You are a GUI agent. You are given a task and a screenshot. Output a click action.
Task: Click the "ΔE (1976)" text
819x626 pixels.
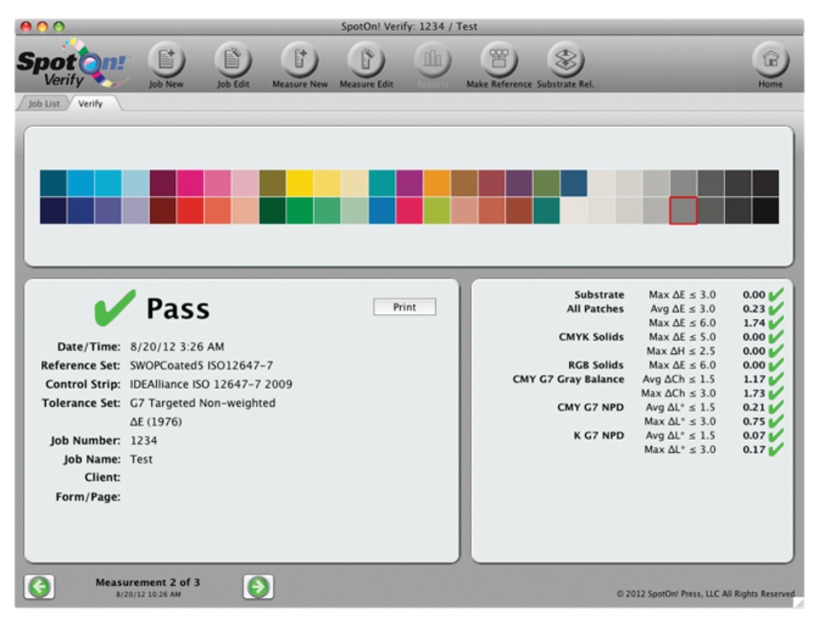pos(155,422)
